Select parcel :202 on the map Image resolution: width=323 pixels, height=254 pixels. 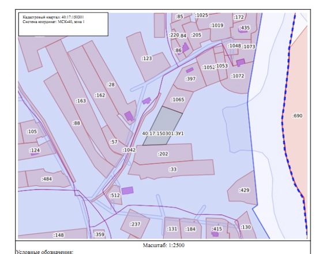163,154
